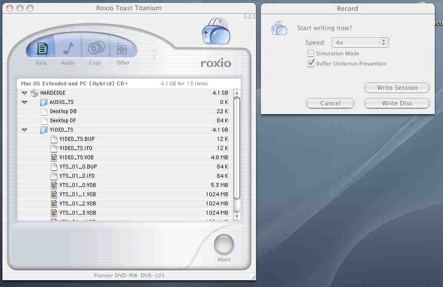The height and width of the screenshot is (287, 443).
Task: Enable the Simulation Mode checkbox
Action: pyautogui.click(x=310, y=53)
